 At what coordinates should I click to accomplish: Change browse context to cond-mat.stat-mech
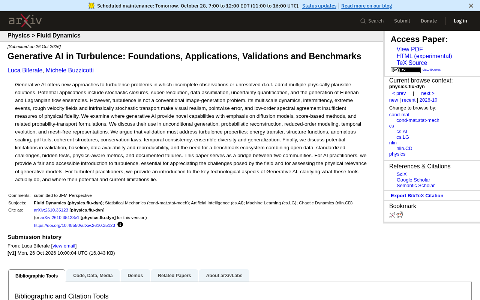418,120
